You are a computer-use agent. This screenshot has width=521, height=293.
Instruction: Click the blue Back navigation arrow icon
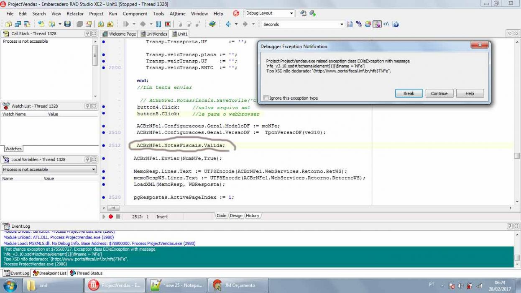[x=228, y=24]
